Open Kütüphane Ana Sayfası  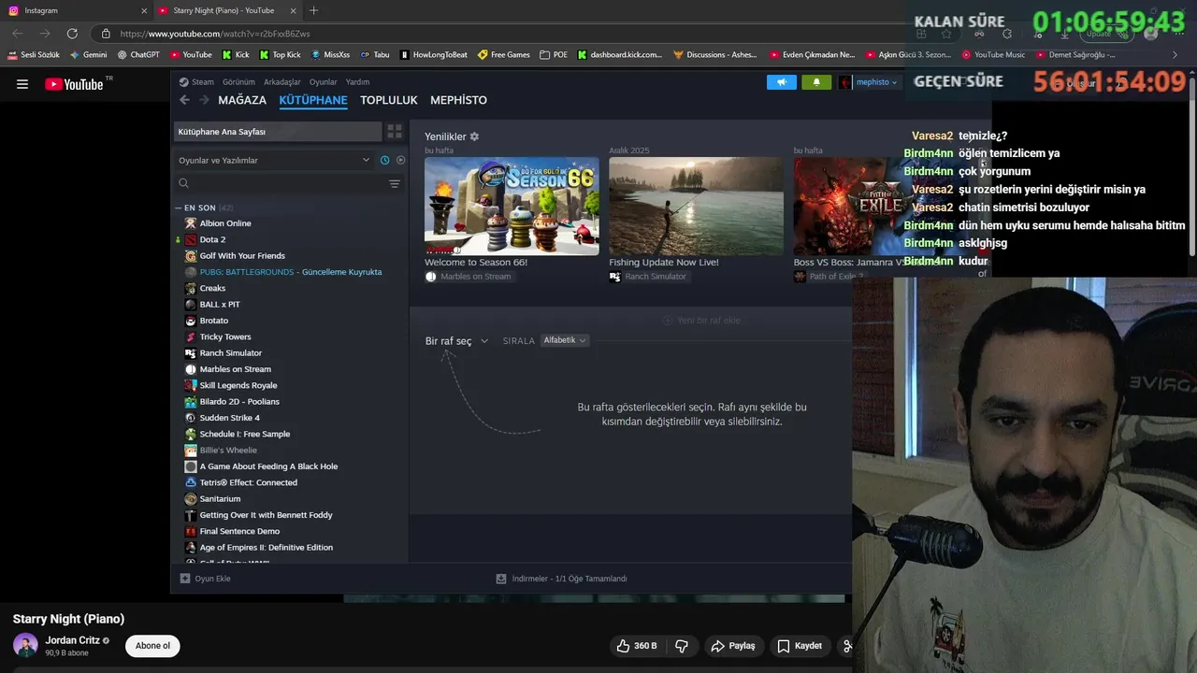pos(278,132)
